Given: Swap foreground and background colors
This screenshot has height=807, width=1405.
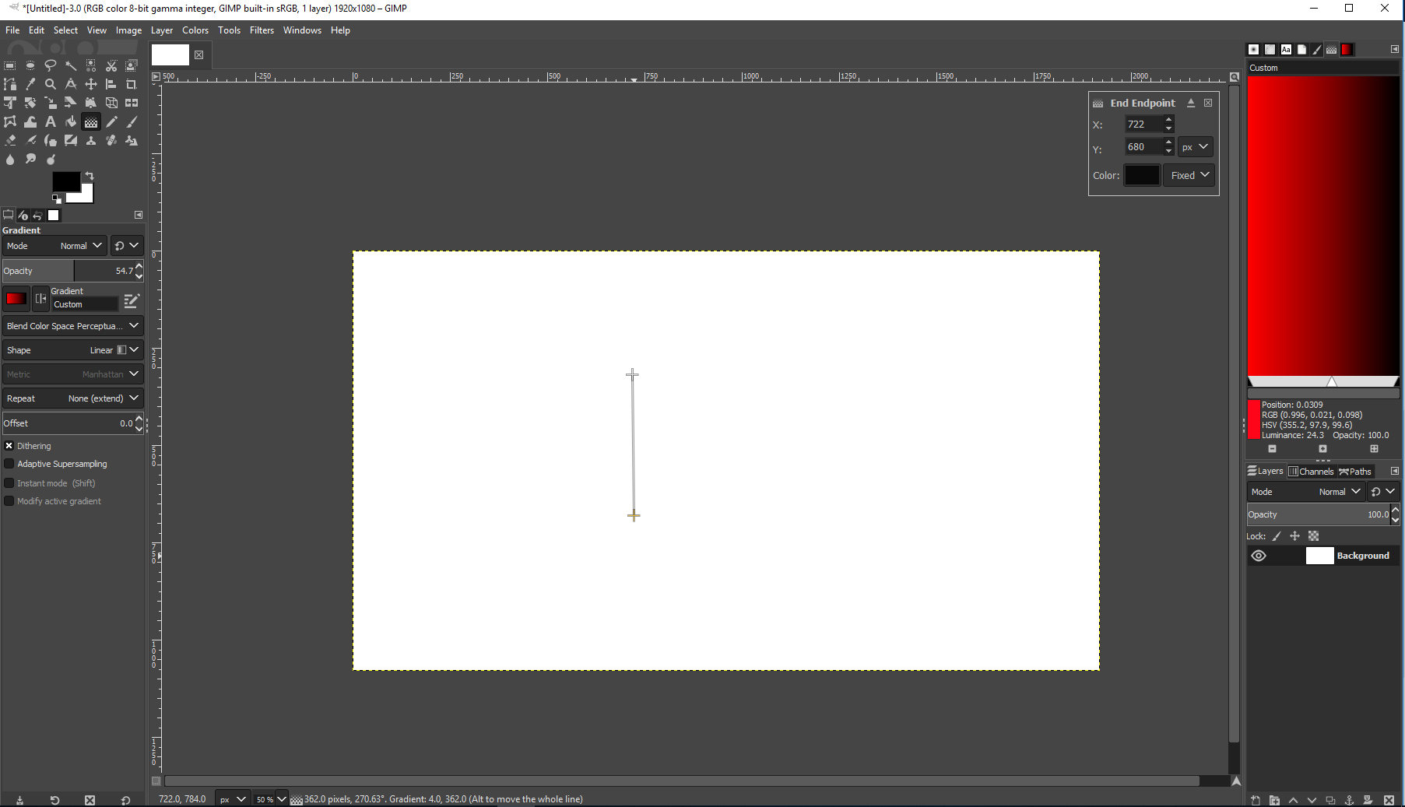Looking at the screenshot, I should click(x=90, y=176).
